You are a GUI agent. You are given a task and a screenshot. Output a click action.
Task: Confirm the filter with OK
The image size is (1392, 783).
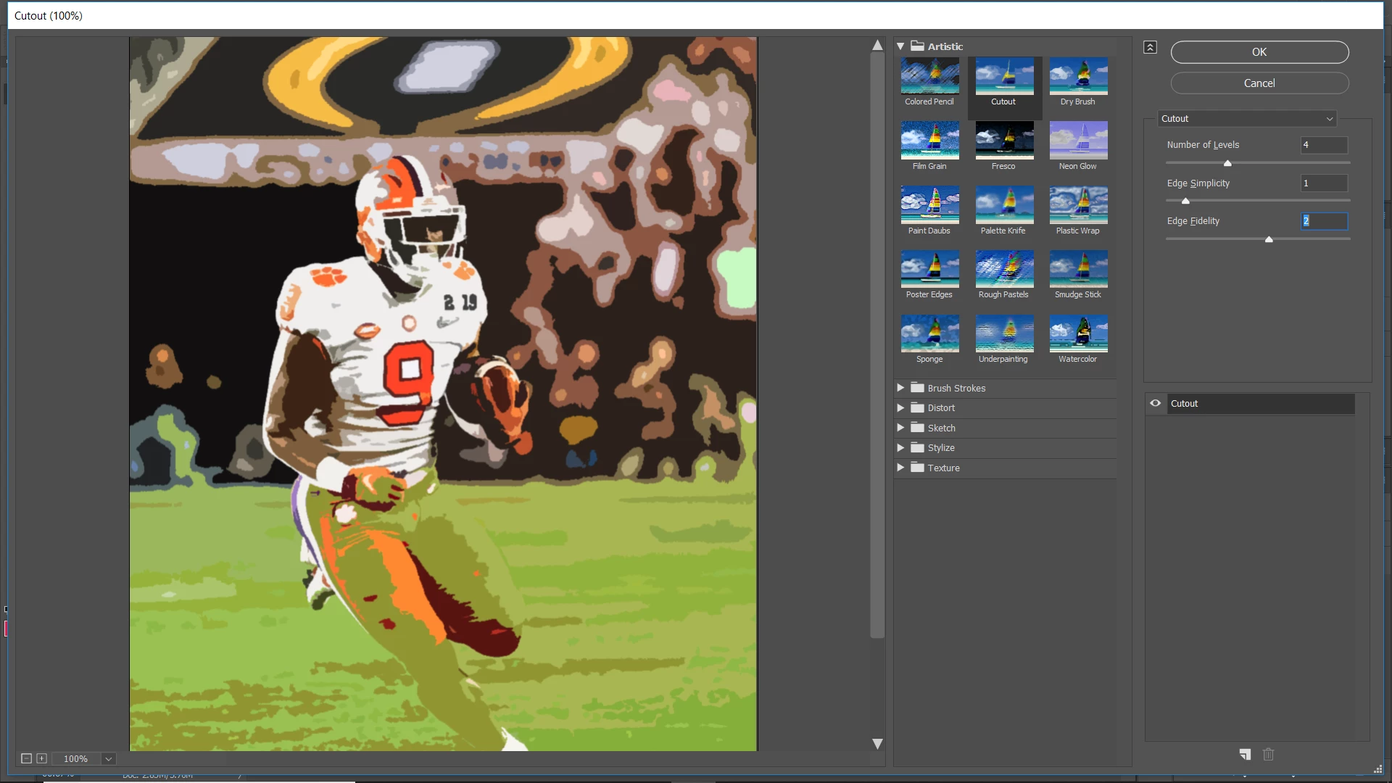(x=1259, y=52)
